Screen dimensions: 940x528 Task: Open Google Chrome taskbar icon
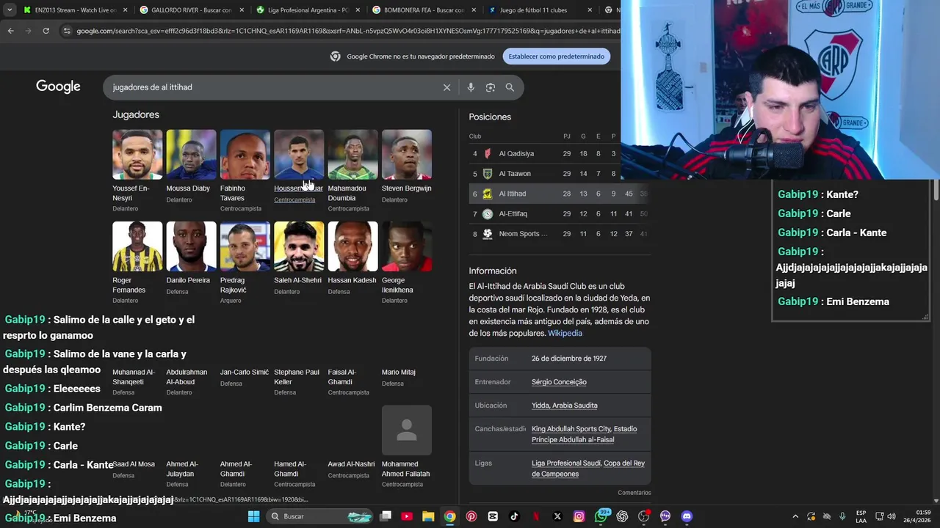[x=449, y=516]
